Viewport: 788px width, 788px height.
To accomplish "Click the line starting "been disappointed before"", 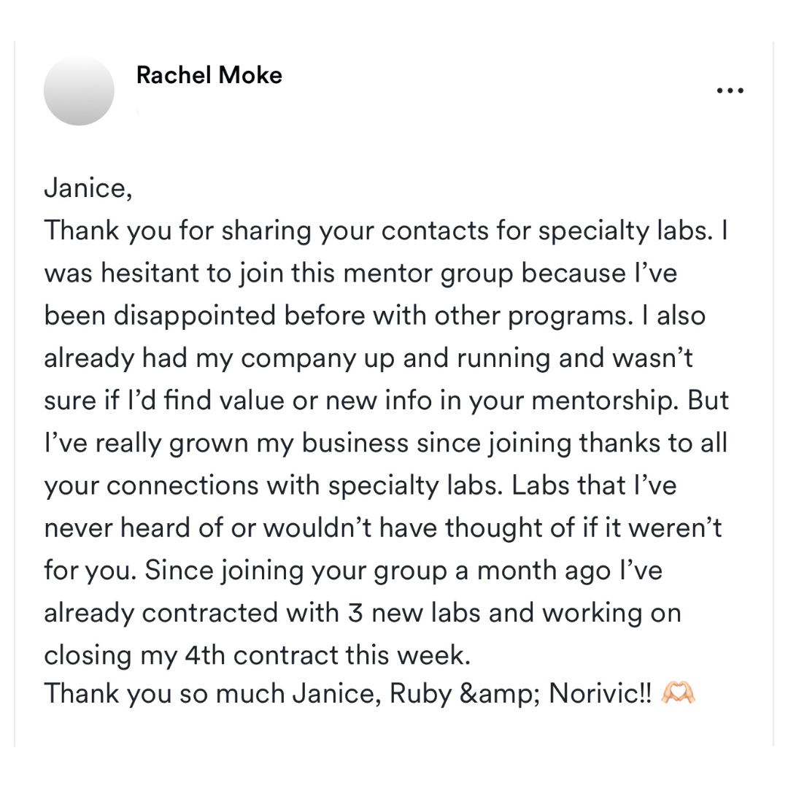I will coord(375,316).
